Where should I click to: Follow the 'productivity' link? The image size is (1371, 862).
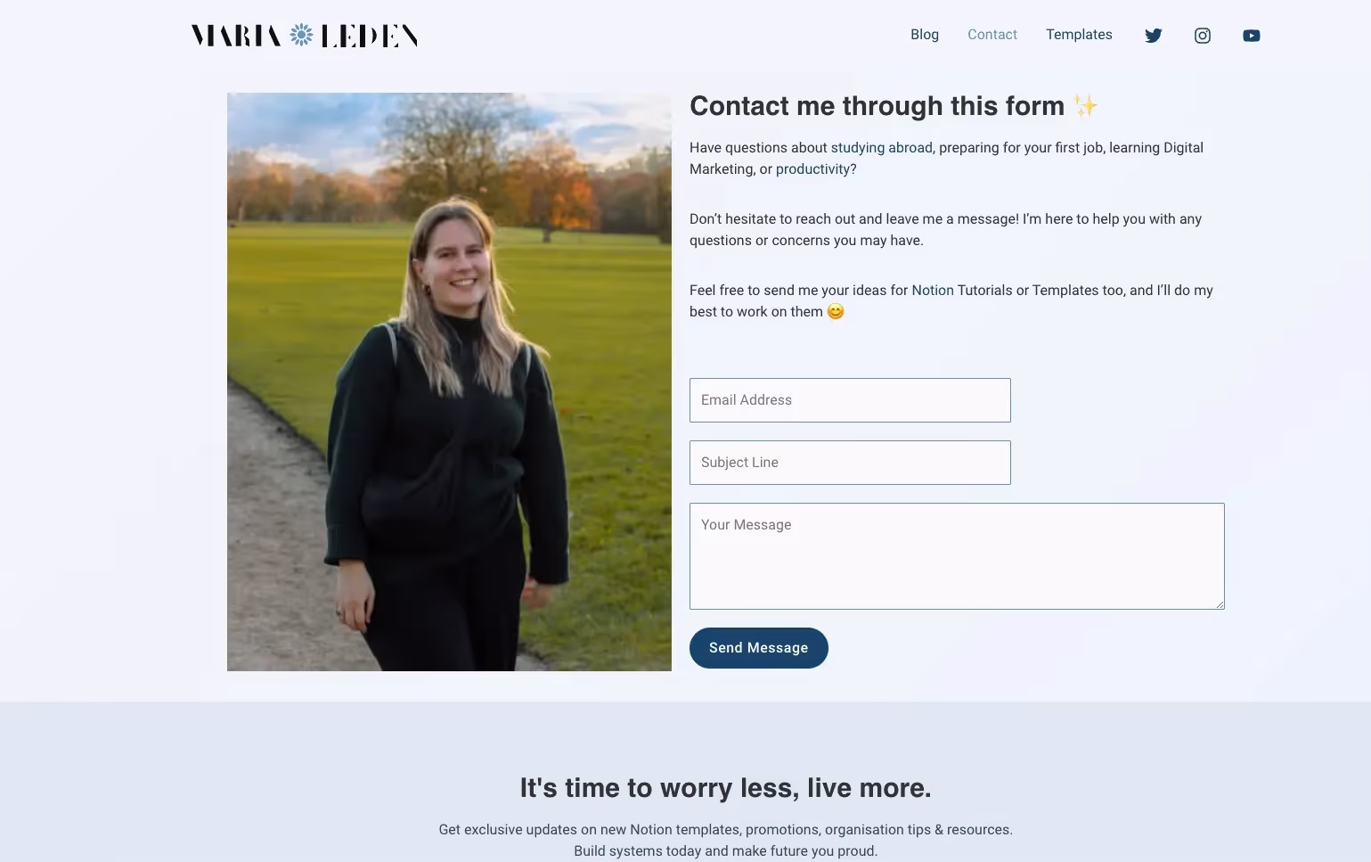[x=812, y=169]
